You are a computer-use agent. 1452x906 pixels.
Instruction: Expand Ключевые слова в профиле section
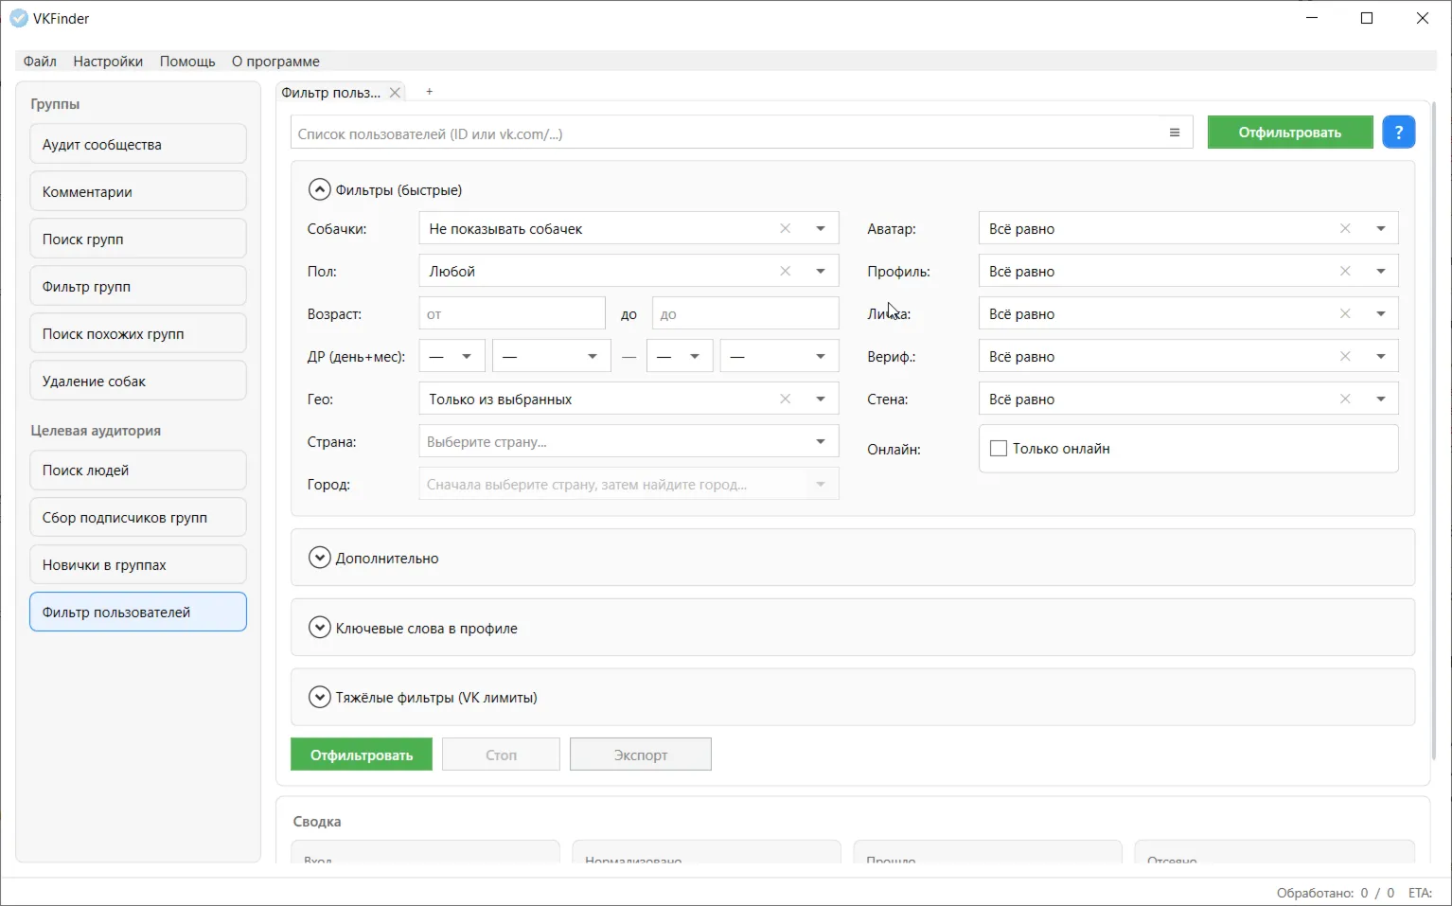(x=320, y=628)
